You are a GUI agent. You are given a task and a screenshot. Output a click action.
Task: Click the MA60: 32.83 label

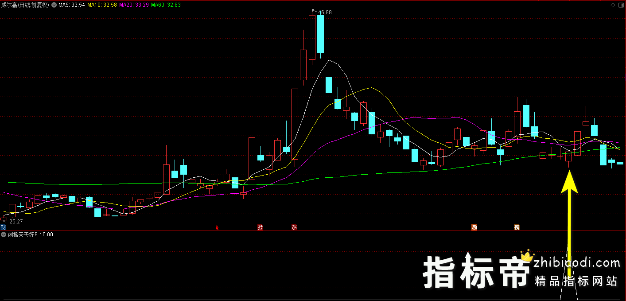point(166,5)
